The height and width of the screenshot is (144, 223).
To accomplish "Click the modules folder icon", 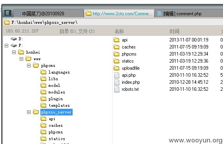I will [43, 92].
